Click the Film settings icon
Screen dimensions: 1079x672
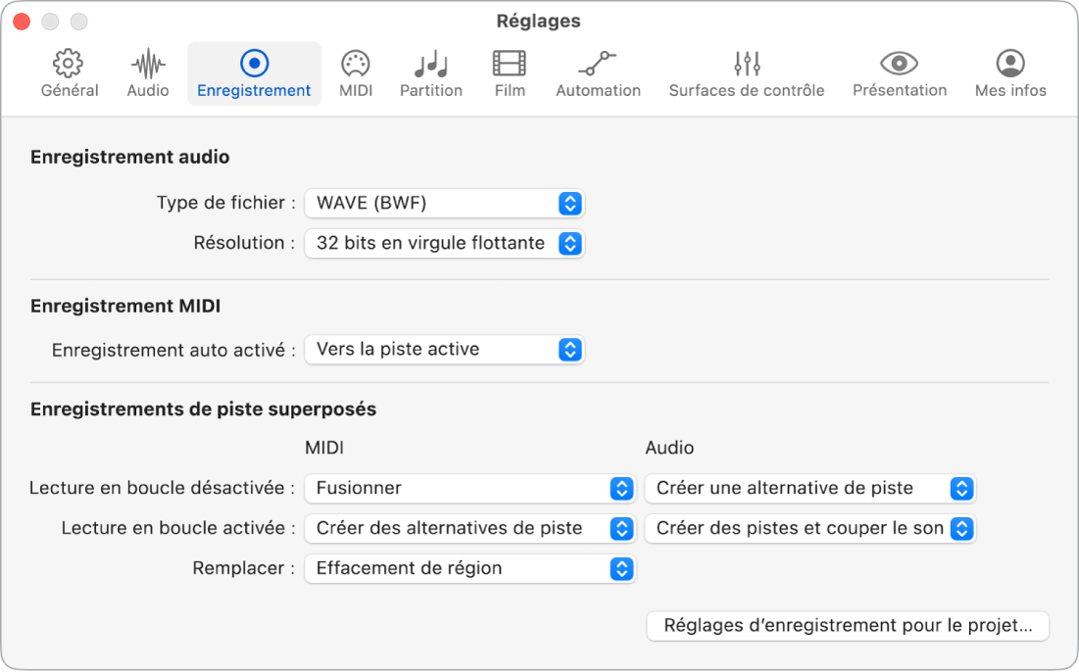click(509, 71)
